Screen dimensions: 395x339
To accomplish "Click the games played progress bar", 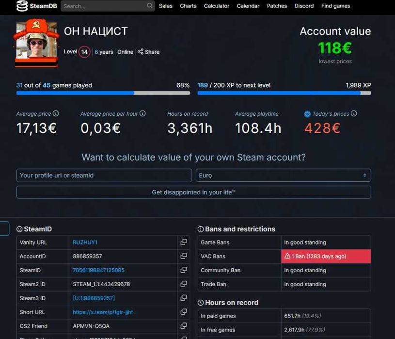I will (x=103, y=93).
